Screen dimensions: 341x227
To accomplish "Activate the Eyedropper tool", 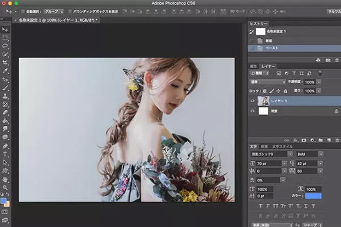I will pyautogui.click(x=5, y=71).
